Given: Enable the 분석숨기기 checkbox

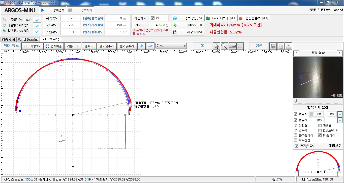Looking at the screenshot, I should (296, 135).
